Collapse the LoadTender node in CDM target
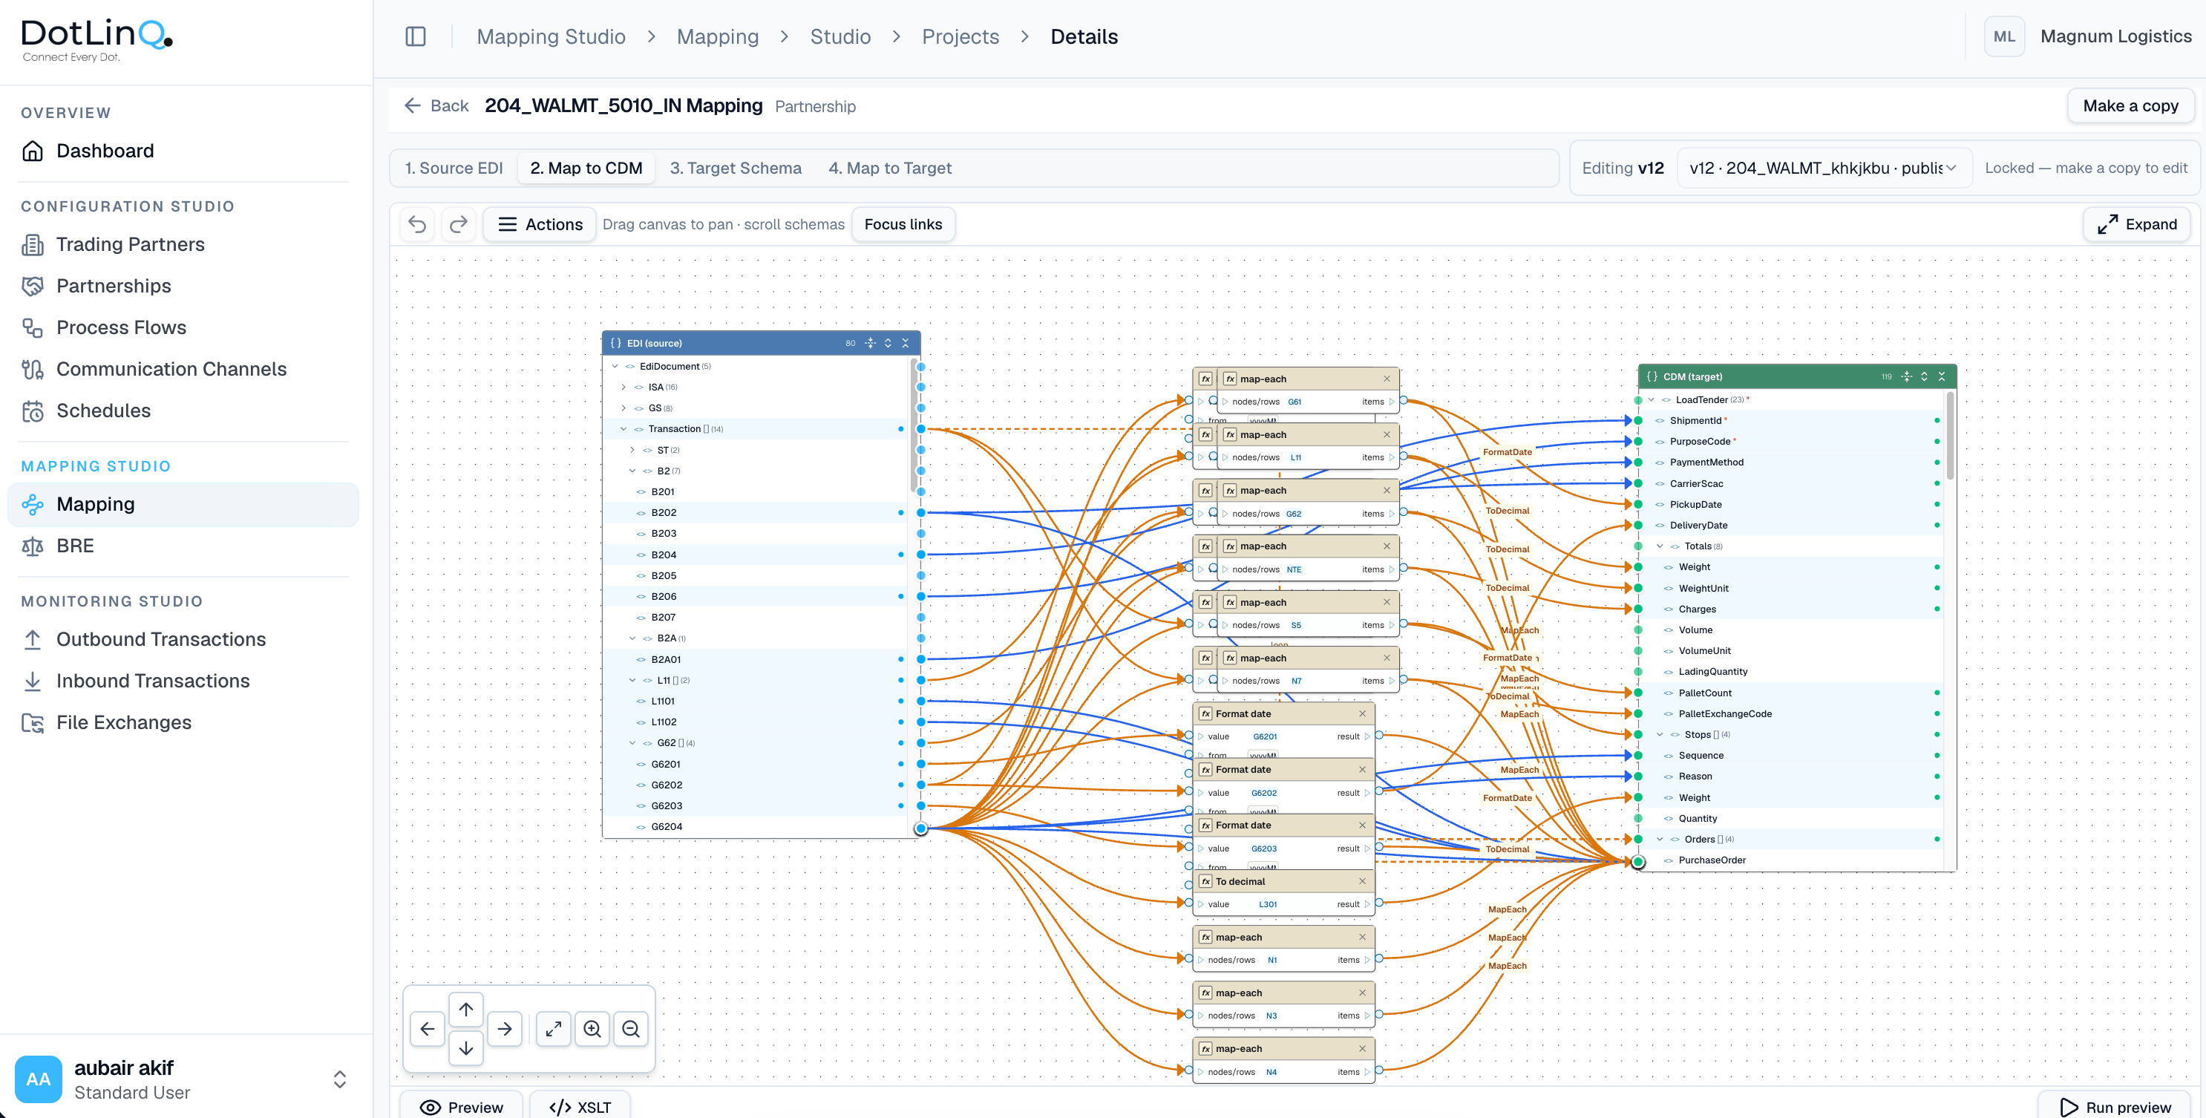This screenshot has height=1118, width=2206. [1651, 399]
